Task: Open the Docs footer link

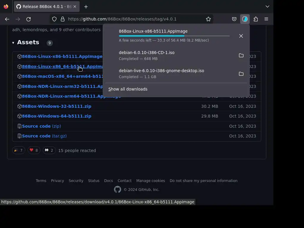Action: point(109,181)
